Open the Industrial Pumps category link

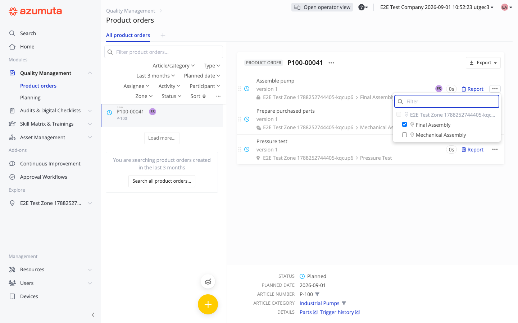[319, 303]
